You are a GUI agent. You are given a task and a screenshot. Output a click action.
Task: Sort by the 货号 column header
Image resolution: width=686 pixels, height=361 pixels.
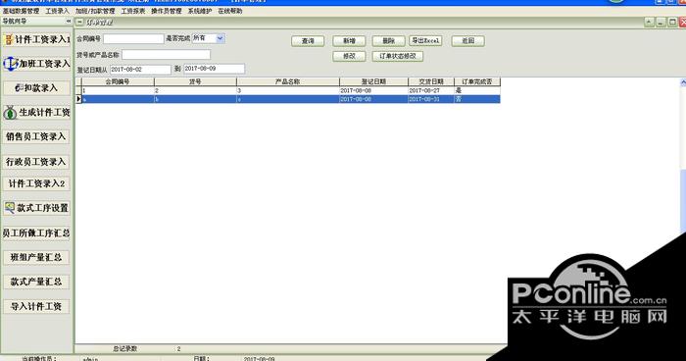point(195,82)
